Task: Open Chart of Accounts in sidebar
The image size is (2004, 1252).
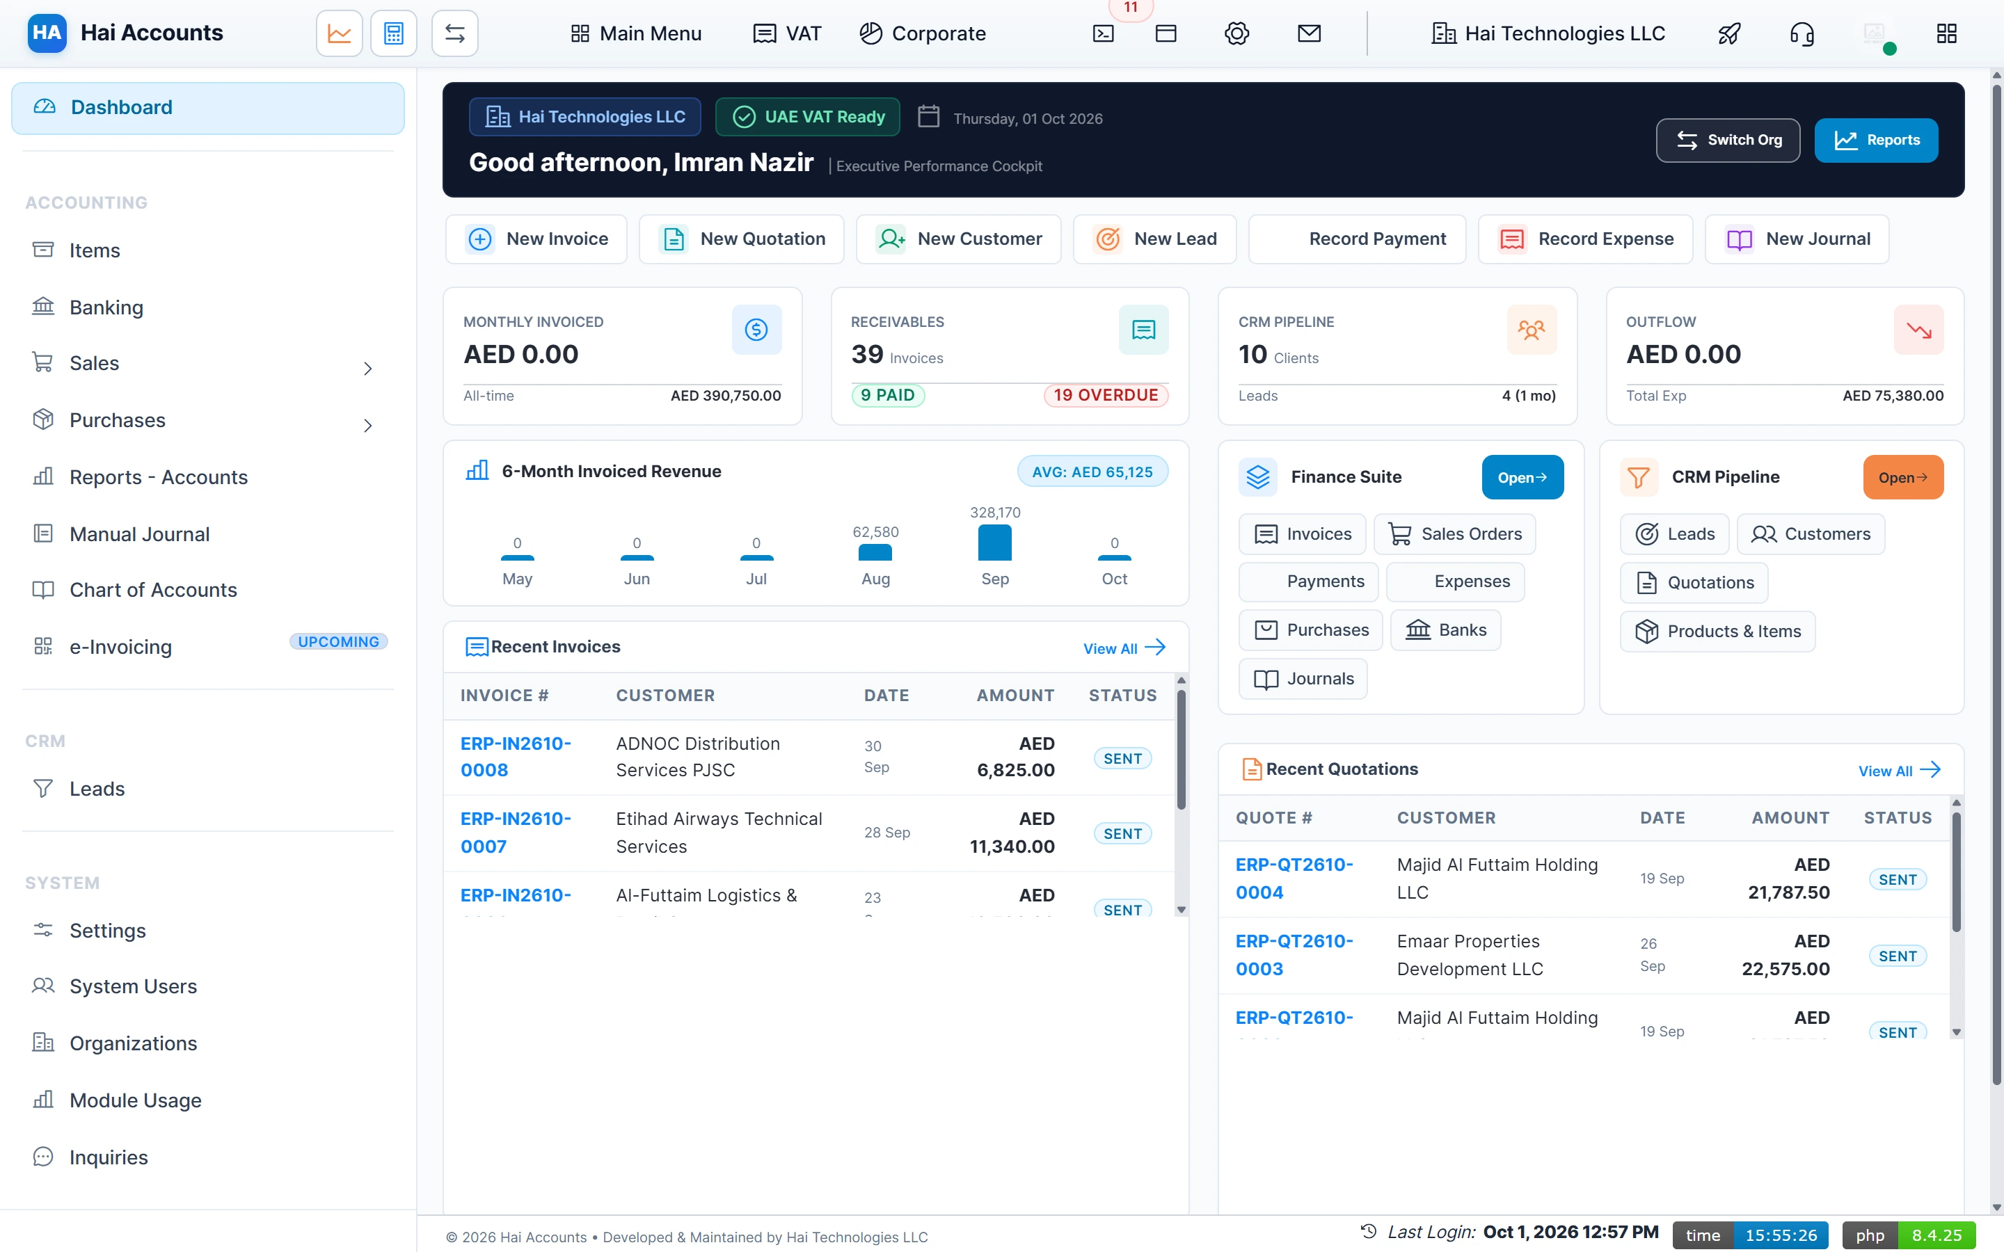Action: click(x=208, y=590)
